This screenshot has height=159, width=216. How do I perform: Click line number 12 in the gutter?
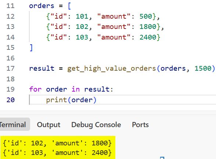[x=10, y=16]
